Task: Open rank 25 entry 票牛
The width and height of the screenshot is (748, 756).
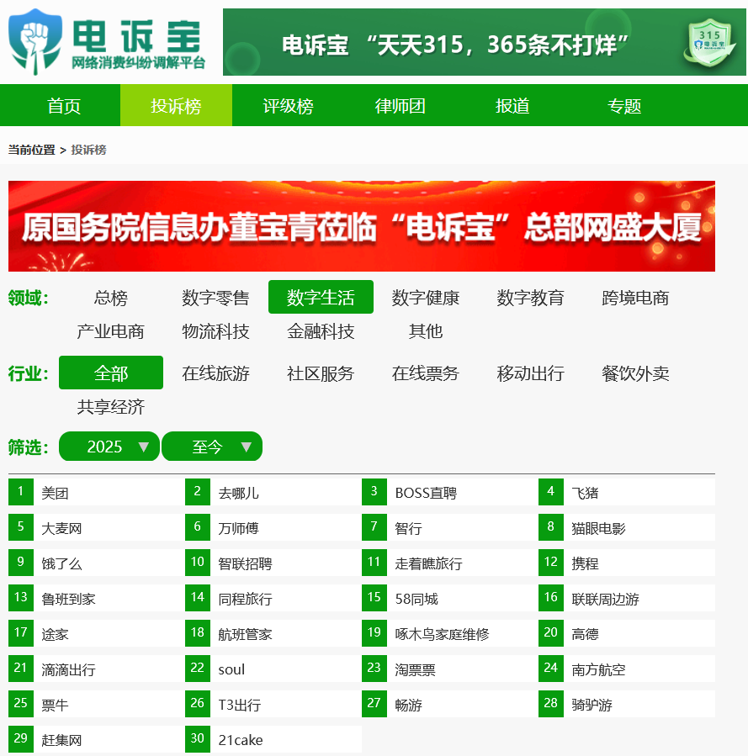Action: pyautogui.click(x=97, y=704)
